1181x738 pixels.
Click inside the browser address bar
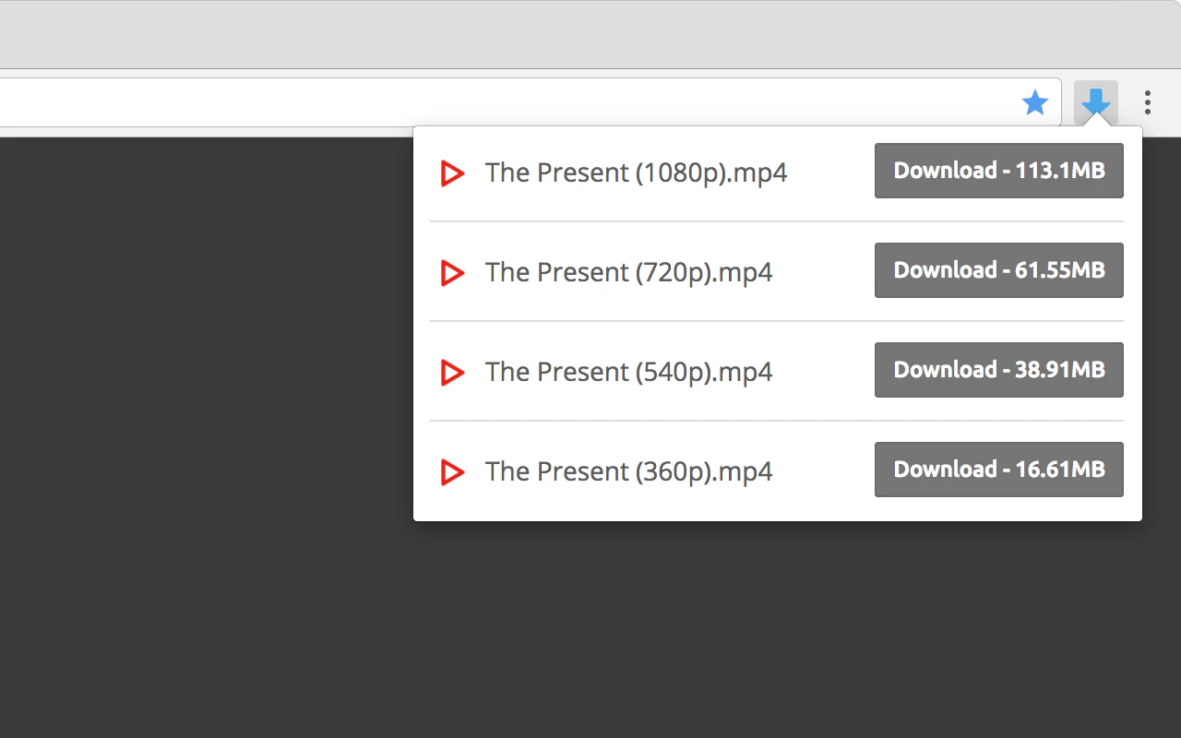click(461, 101)
